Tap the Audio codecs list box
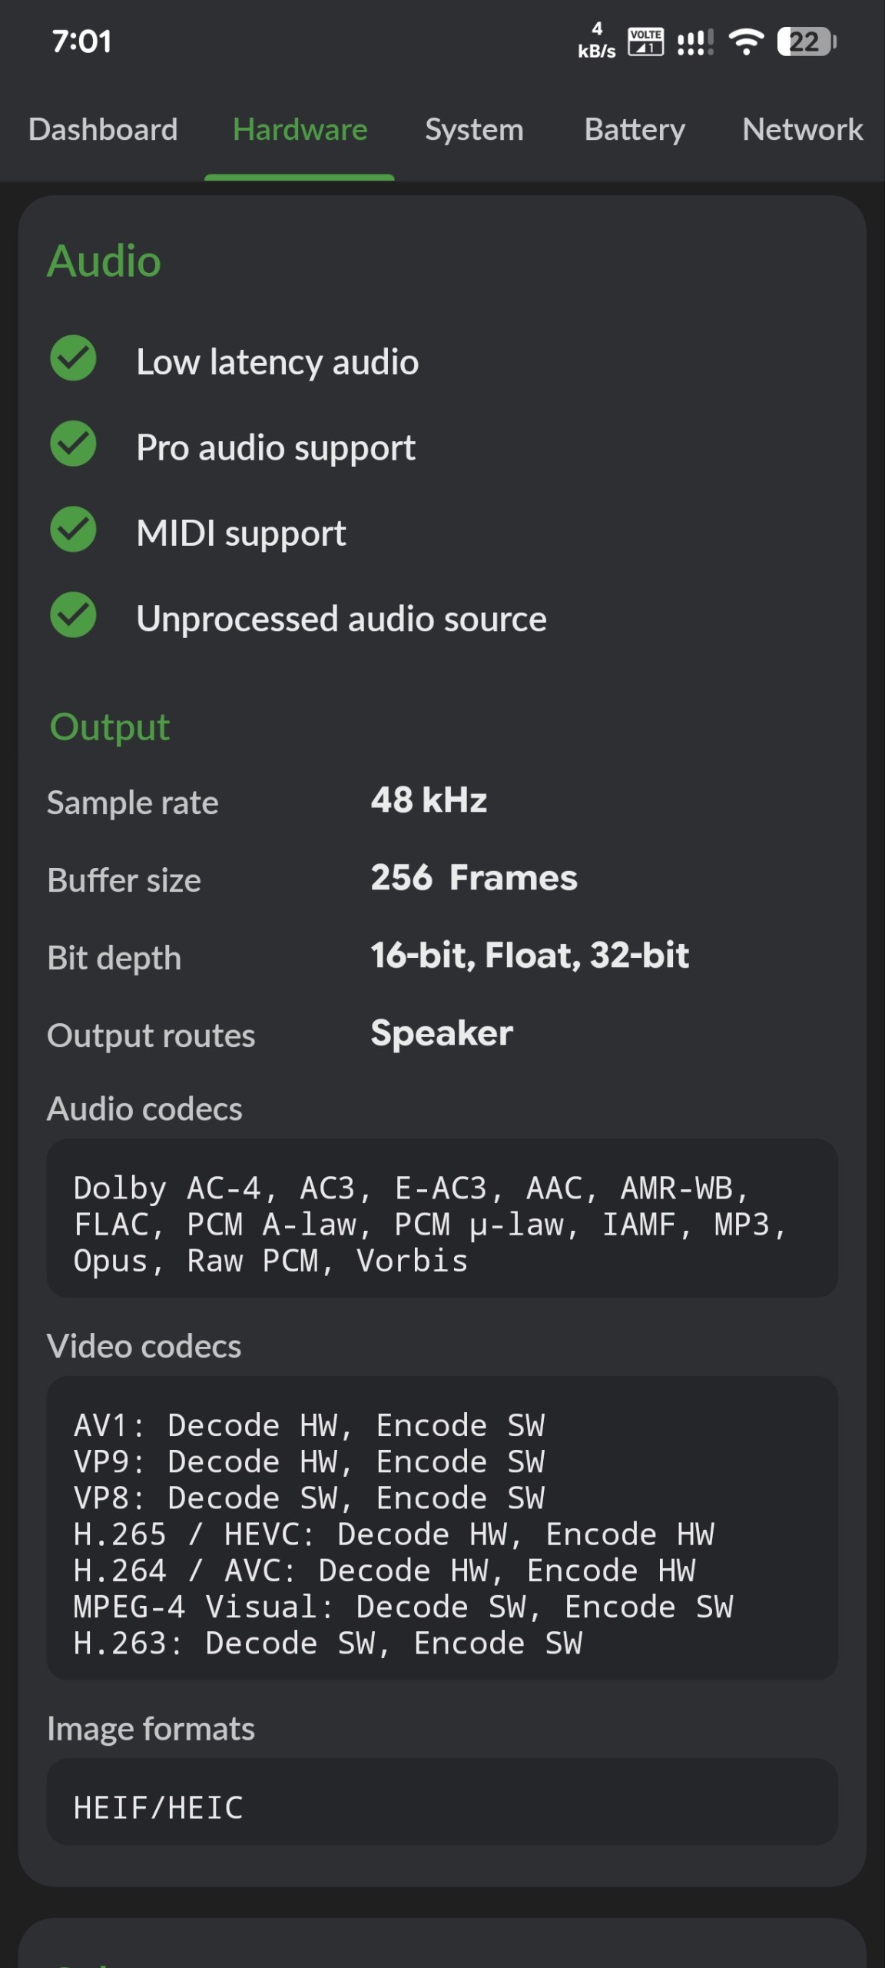The width and height of the screenshot is (885, 1968). [442, 1218]
